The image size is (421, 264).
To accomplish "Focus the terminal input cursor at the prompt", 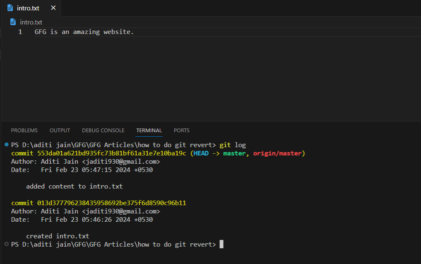I will (x=221, y=245).
